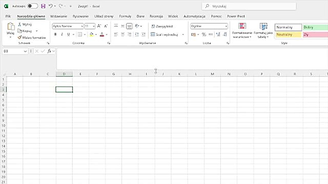Screen dimensions: 328x184
Task: Switch to the Formuły tab
Action: [125, 16]
